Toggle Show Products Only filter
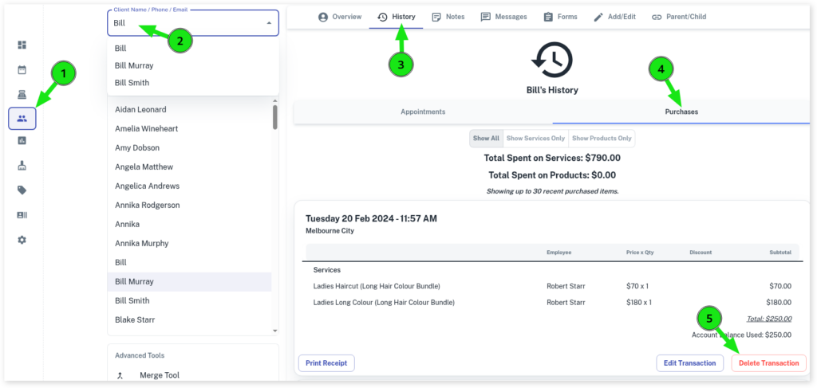Viewport: 817px width, 388px height. (x=602, y=139)
